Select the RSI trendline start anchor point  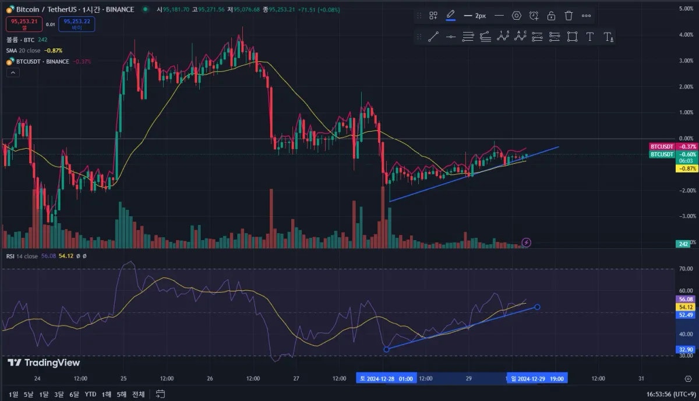pos(387,349)
